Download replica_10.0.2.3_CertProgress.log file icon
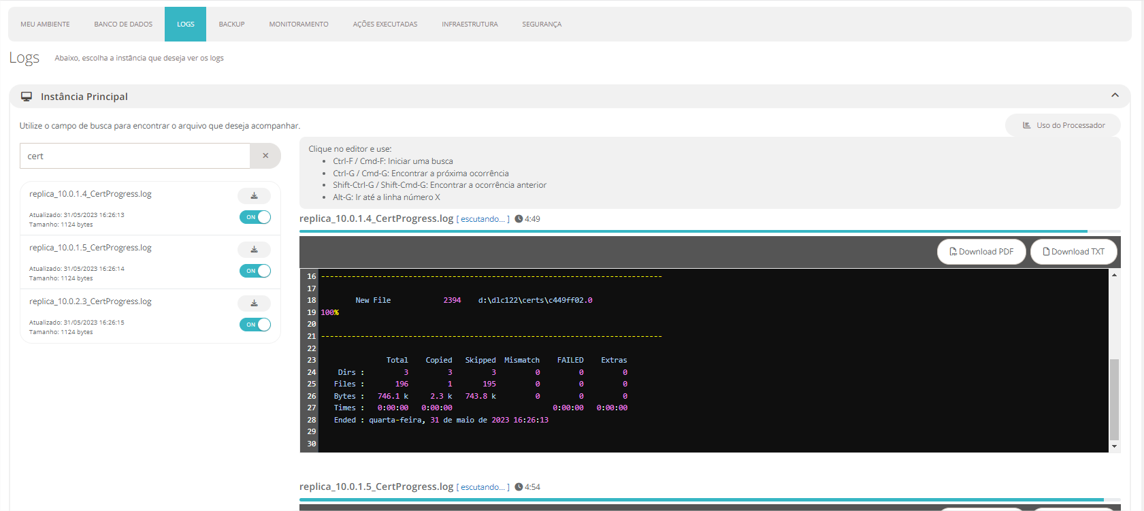Screen dimensions: 1144x511 [254, 303]
